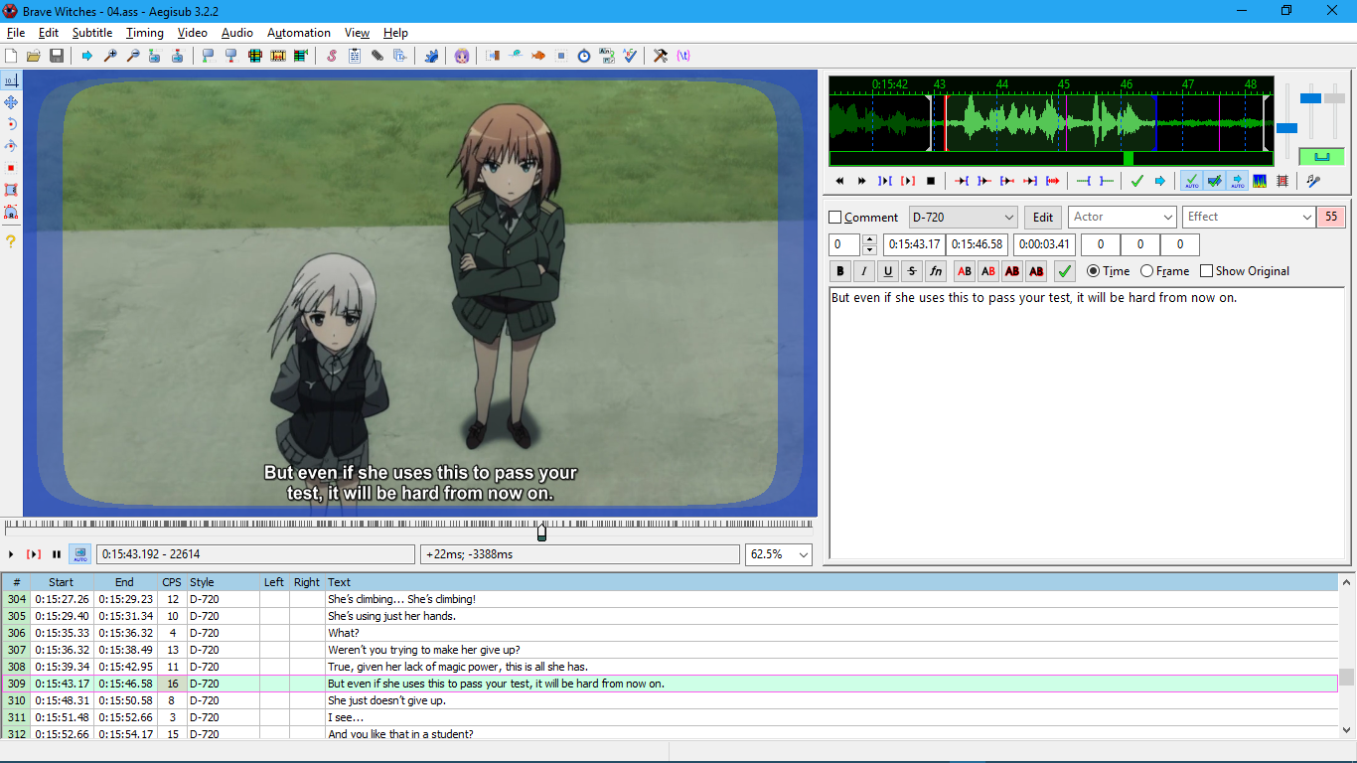
Task: Open the 62.5% video zoom dropdown
Action: [x=802, y=554]
